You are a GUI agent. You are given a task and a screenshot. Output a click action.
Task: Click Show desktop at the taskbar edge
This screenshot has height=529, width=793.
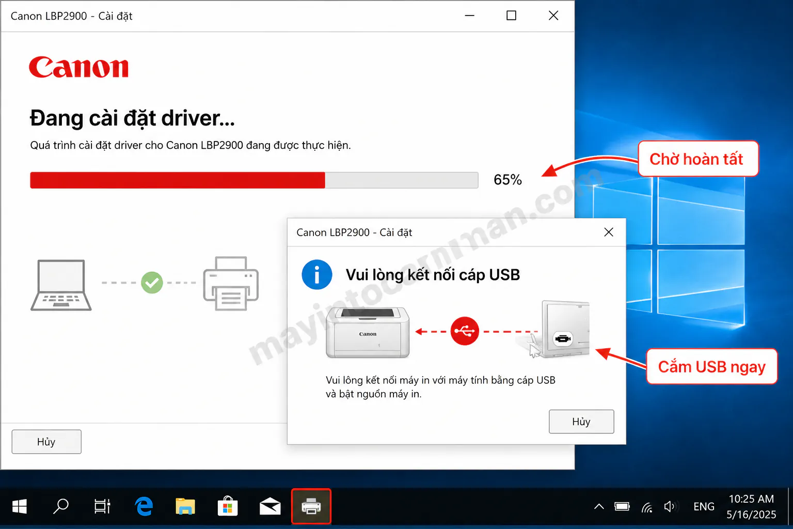click(x=790, y=506)
